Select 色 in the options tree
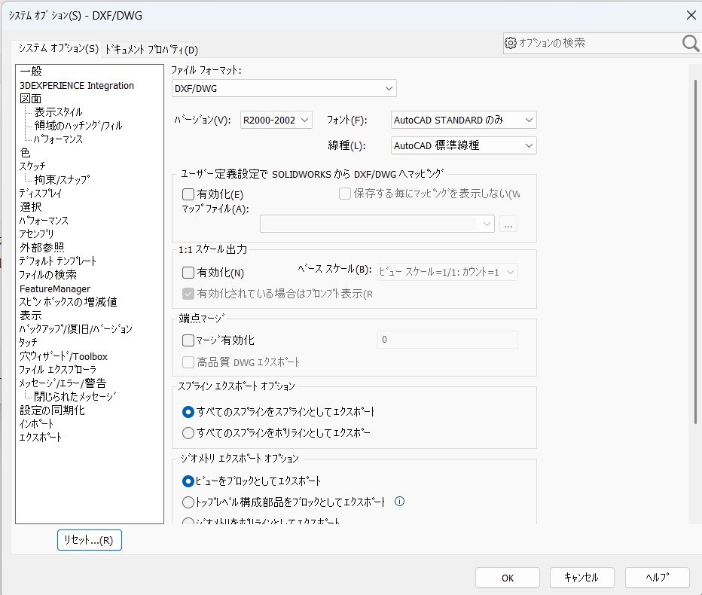This screenshot has height=595, width=702. (x=25, y=153)
